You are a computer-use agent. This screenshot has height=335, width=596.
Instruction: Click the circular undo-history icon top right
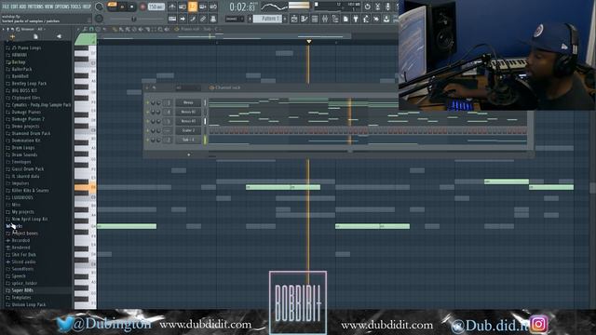[368, 7]
